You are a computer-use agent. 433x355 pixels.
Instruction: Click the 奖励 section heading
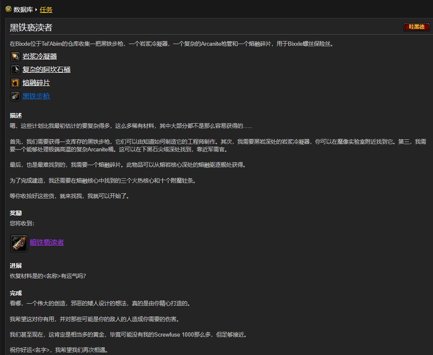(x=16, y=213)
